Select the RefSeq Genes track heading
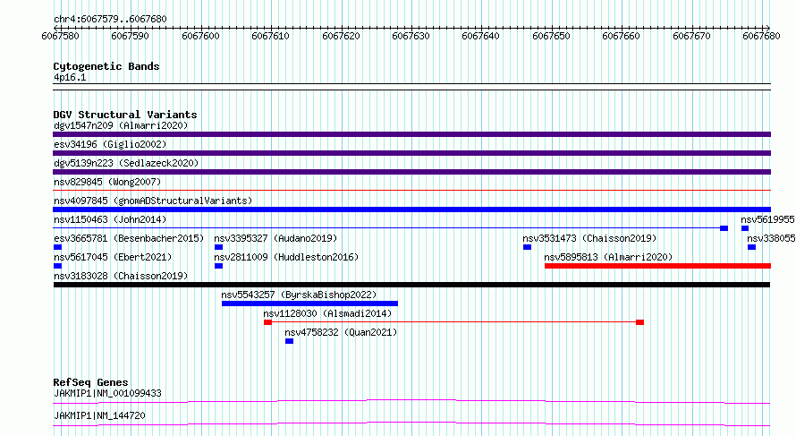The height and width of the screenshot is (436, 796). click(90, 382)
